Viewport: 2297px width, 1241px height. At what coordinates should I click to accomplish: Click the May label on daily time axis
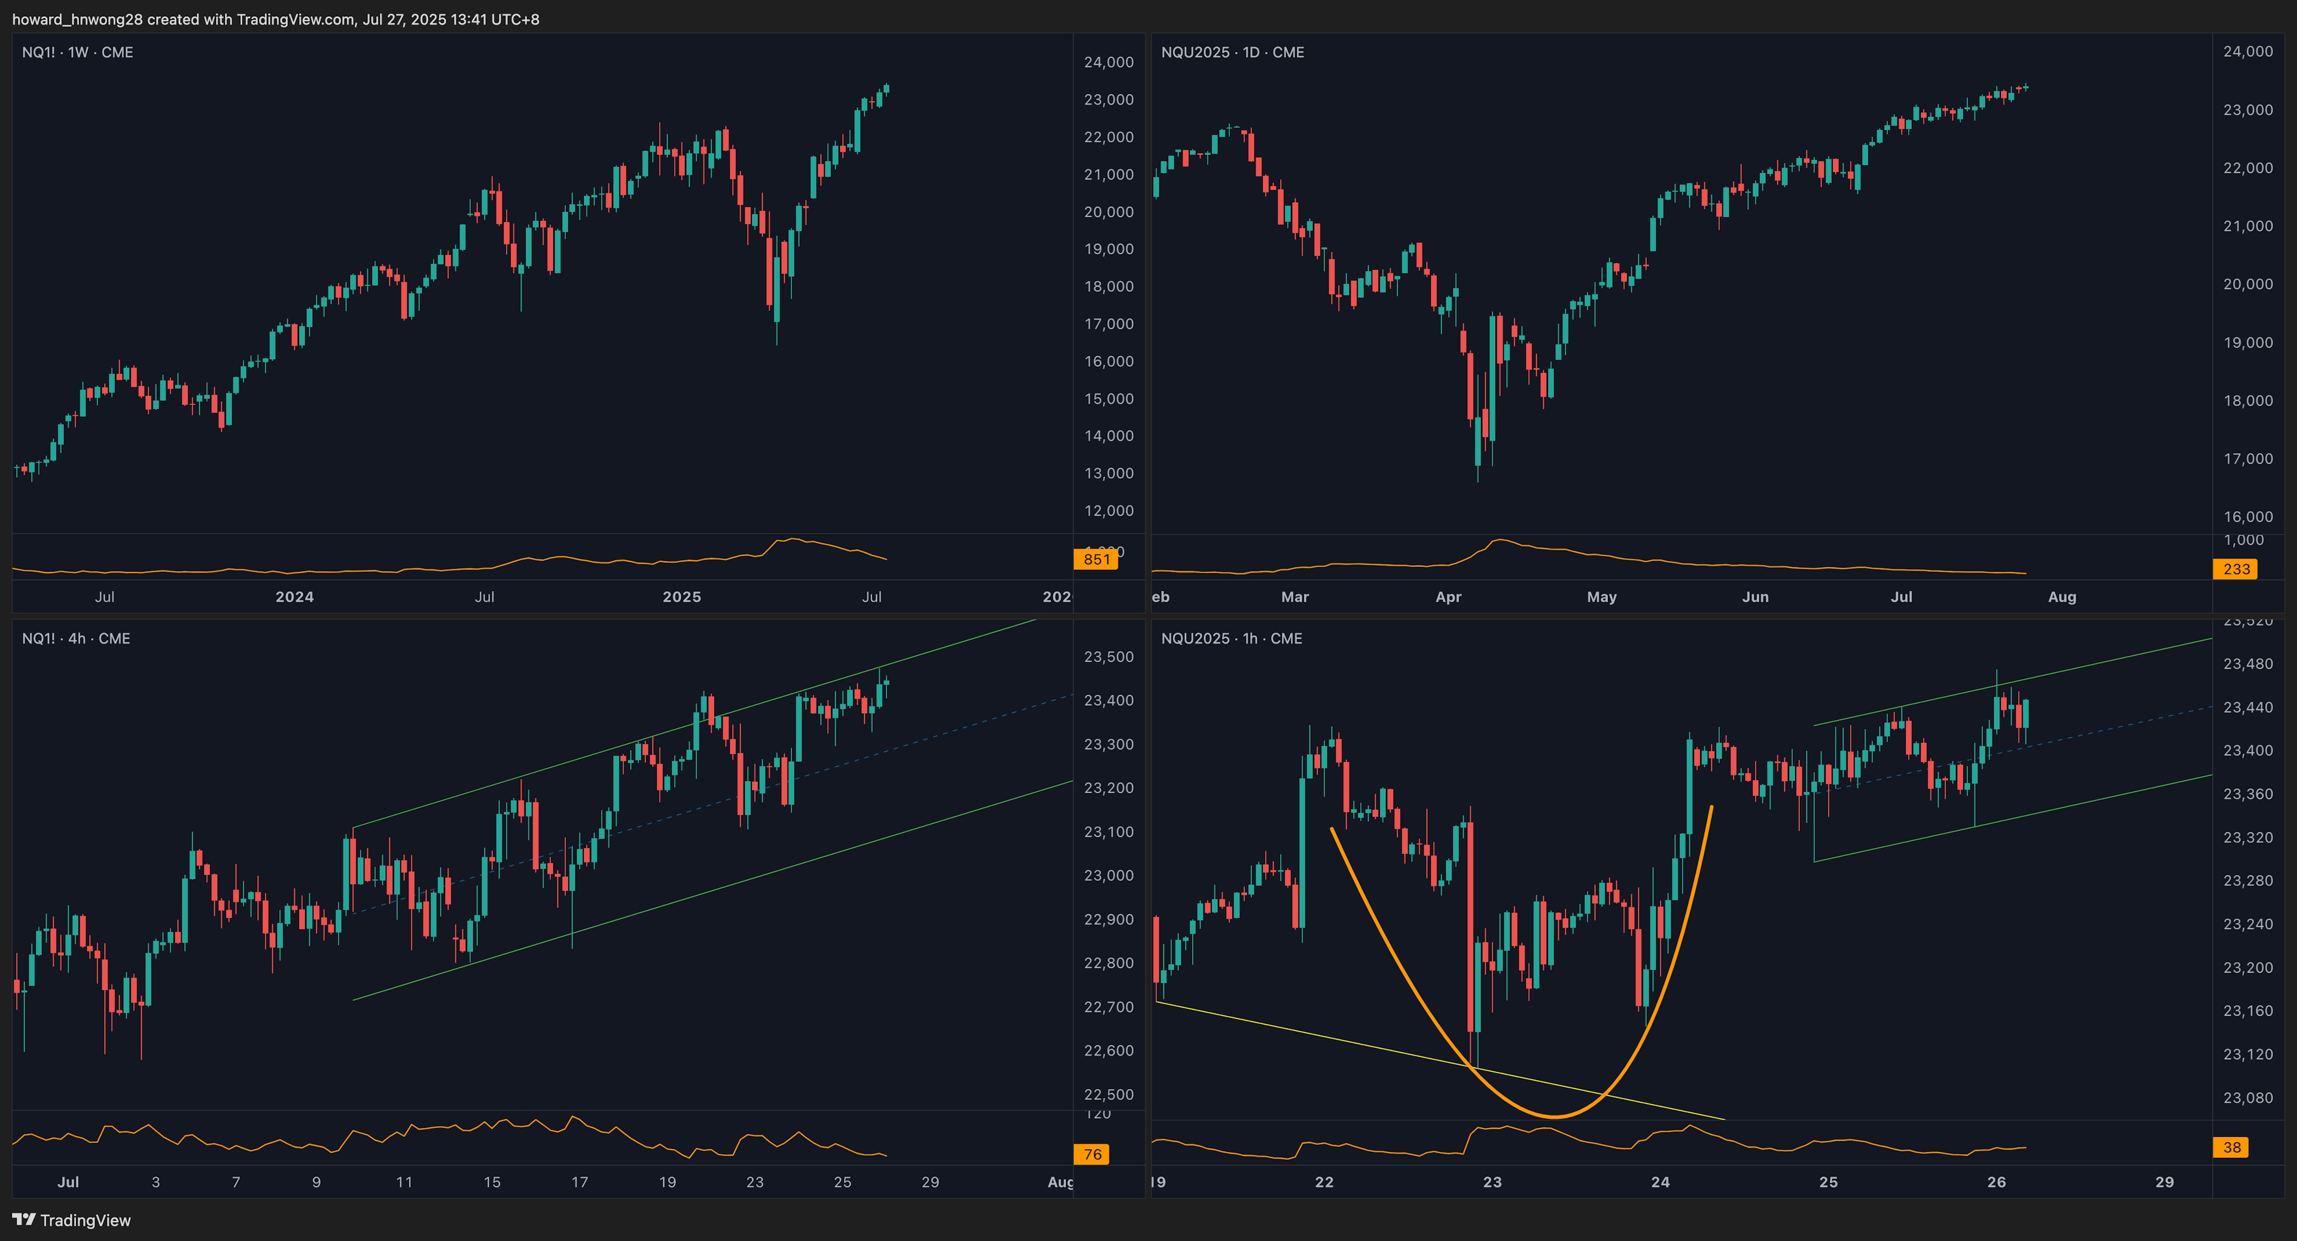(1601, 597)
